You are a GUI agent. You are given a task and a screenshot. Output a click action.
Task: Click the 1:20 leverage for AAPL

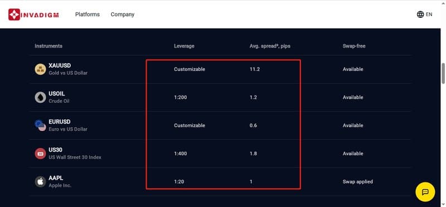tap(179, 182)
